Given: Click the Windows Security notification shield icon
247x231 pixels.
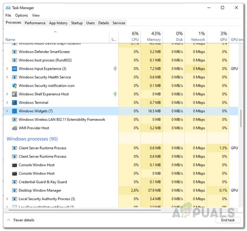Looking at the screenshot, I should click(x=15, y=86).
